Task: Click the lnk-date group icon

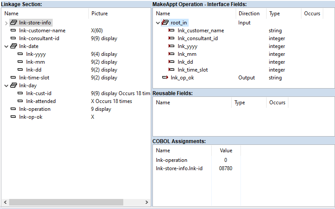Action: [x=14, y=46]
